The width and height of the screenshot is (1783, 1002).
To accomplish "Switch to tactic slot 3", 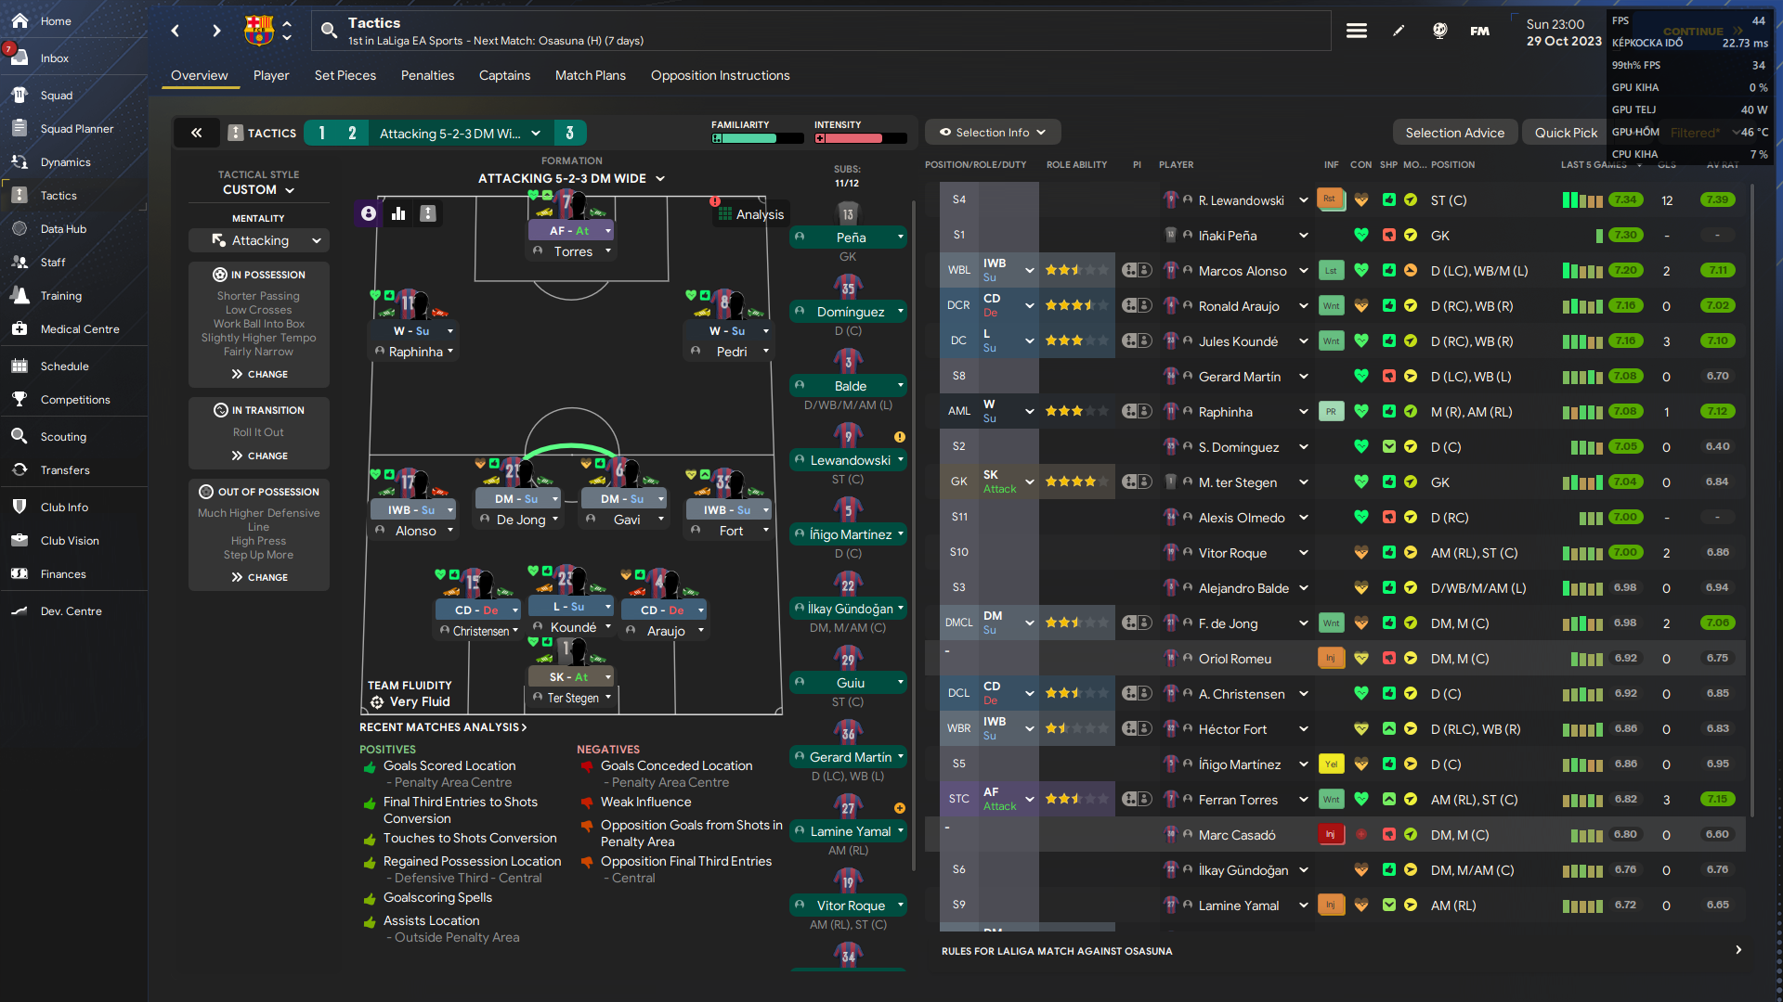I will [x=569, y=133].
